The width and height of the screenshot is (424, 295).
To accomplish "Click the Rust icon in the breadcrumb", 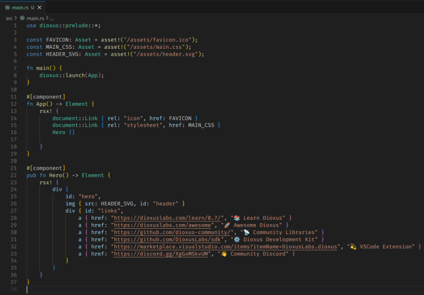I will [22, 18].
